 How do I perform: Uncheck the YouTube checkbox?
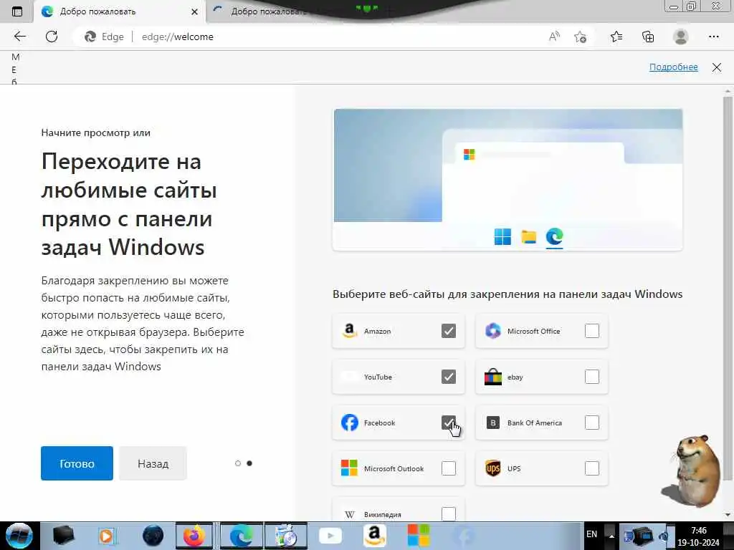coord(449,377)
